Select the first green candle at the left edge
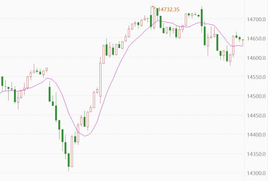Screen dimensions: 268x181 [2, 81]
